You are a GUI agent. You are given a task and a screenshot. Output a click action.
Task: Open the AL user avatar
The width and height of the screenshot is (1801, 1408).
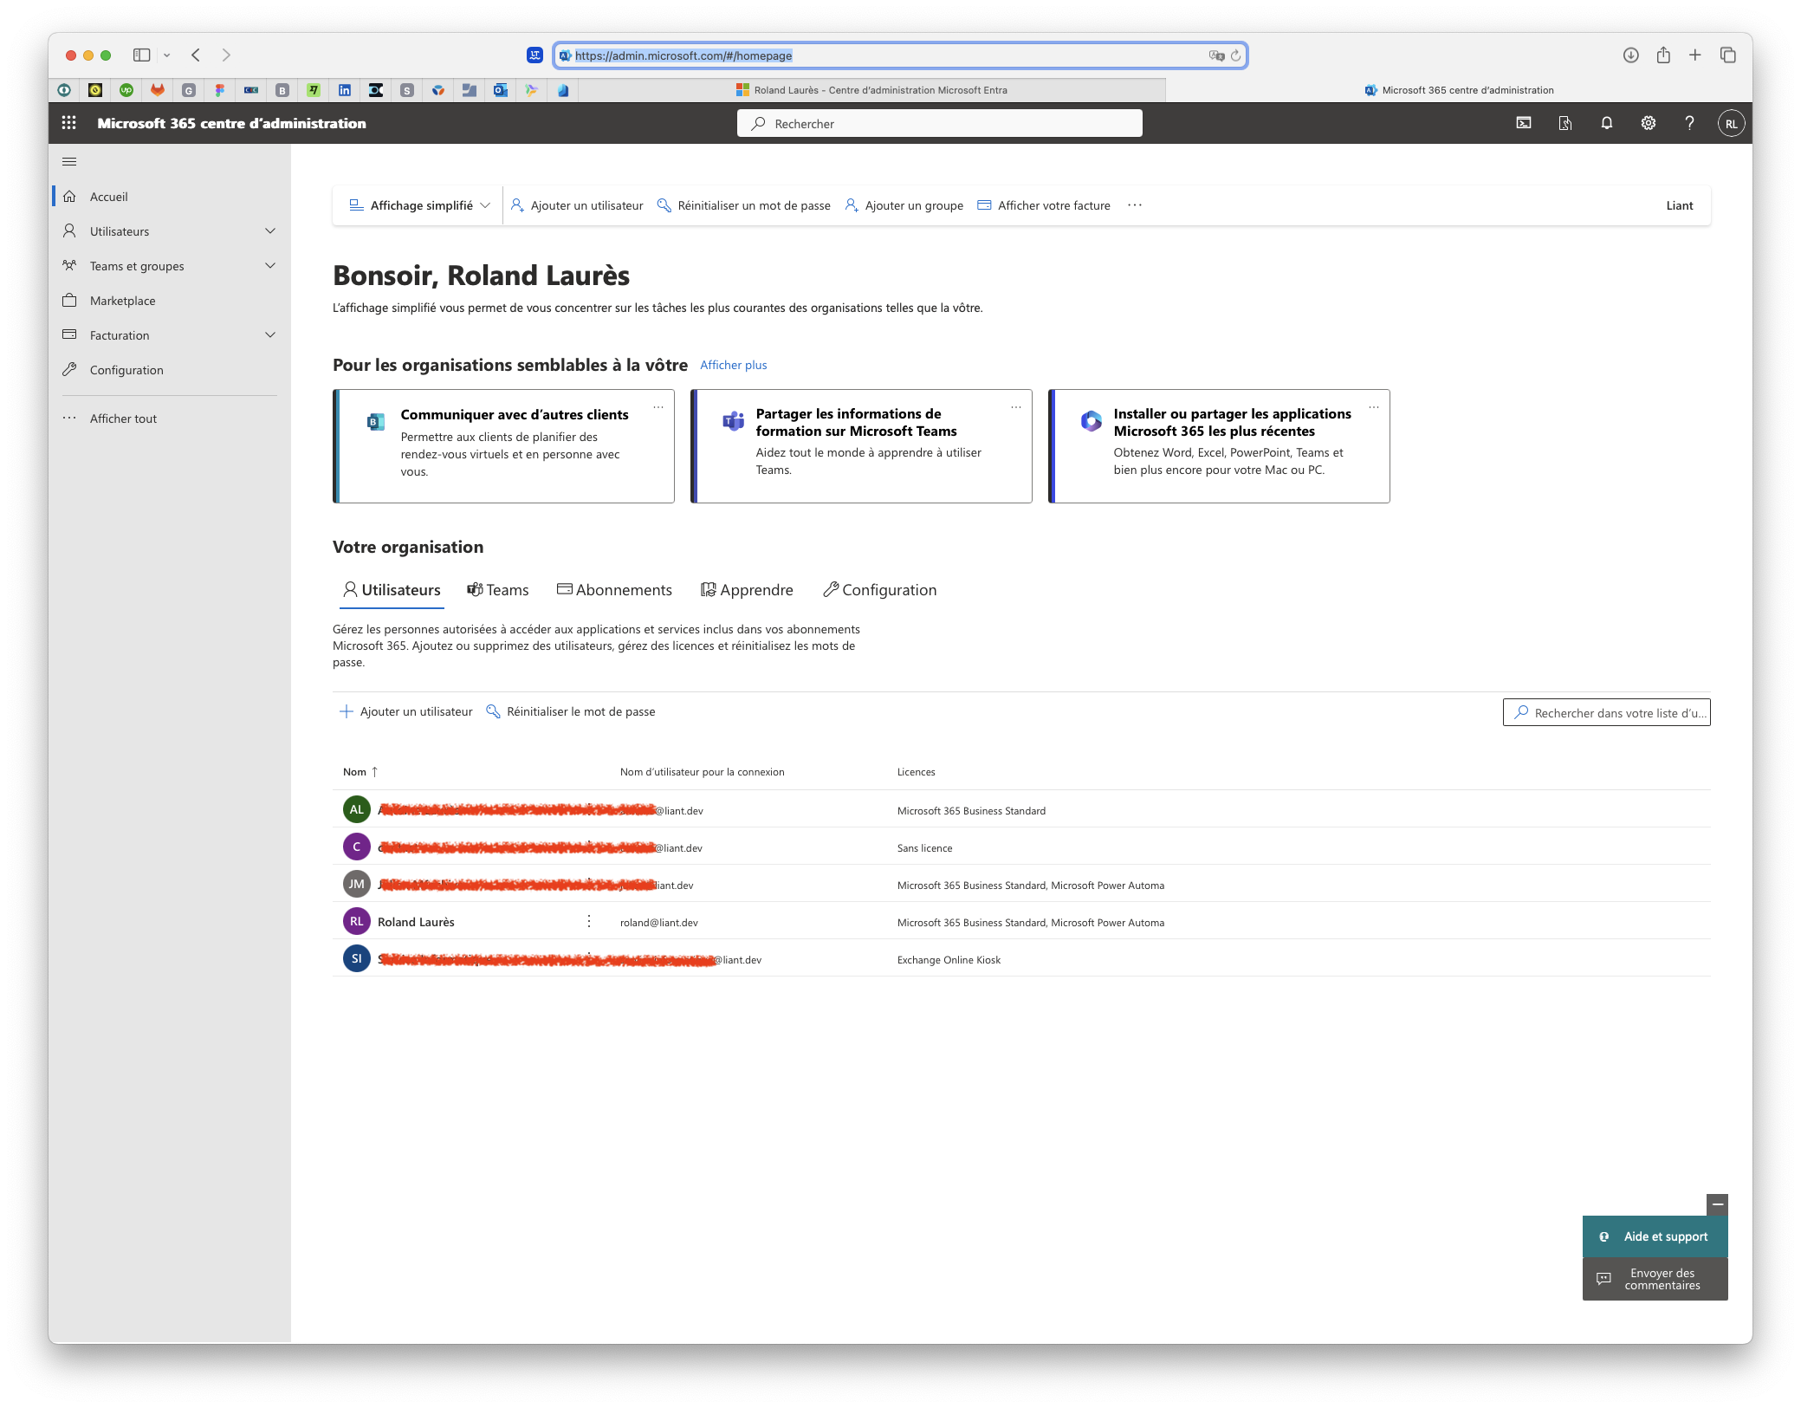pyautogui.click(x=357, y=810)
